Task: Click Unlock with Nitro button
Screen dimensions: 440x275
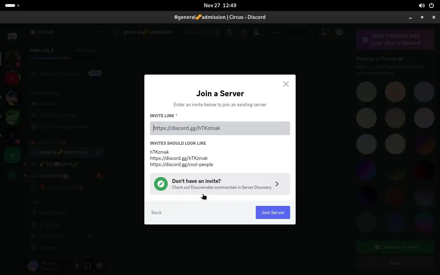Action: pyautogui.click(x=395, y=247)
